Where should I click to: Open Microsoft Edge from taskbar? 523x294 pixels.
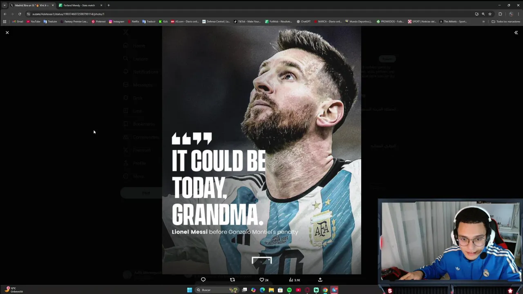(262, 290)
